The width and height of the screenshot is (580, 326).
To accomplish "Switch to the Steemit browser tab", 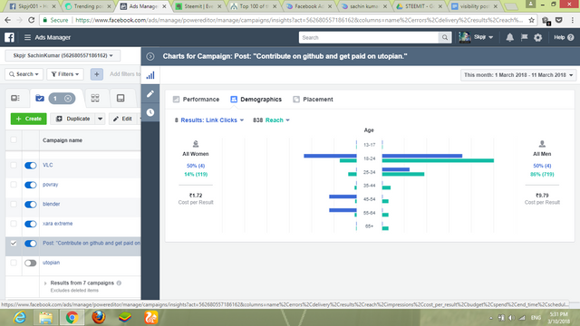I will (198, 6).
